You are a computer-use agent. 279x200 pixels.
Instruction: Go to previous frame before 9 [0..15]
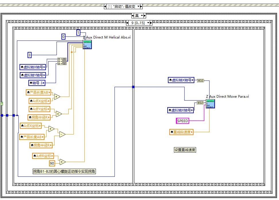(127, 23)
